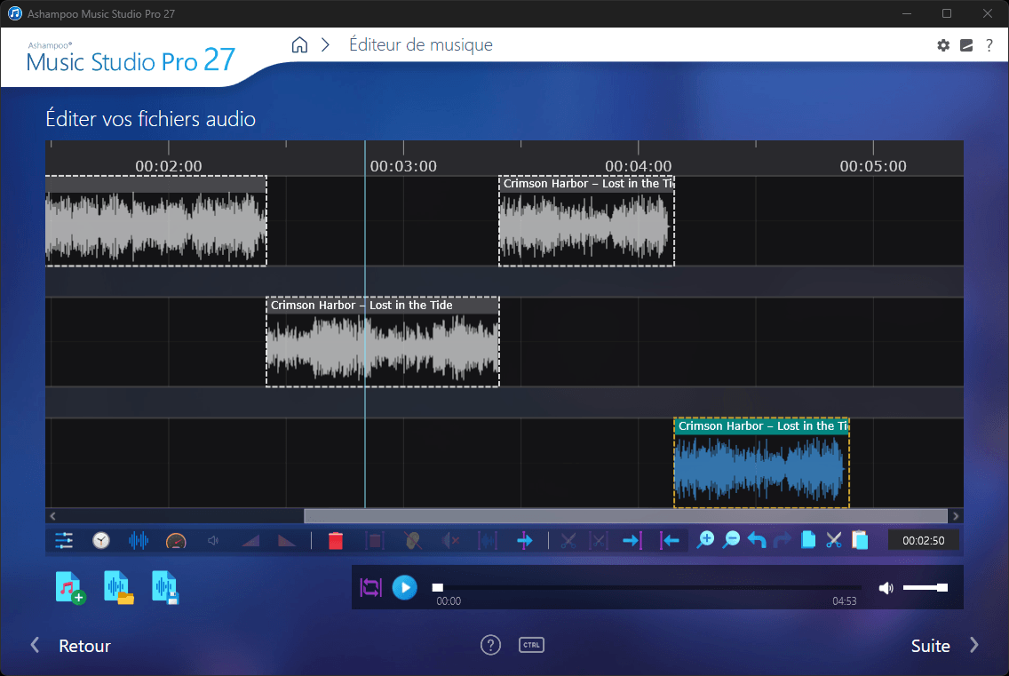This screenshot has height=676, width=1009.
Task: Click the horizontal timeline scrollbar thumb
Action: 625,516
